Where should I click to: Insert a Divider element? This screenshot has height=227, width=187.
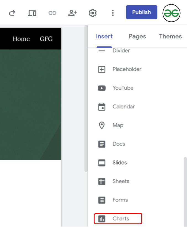point(121,51)
